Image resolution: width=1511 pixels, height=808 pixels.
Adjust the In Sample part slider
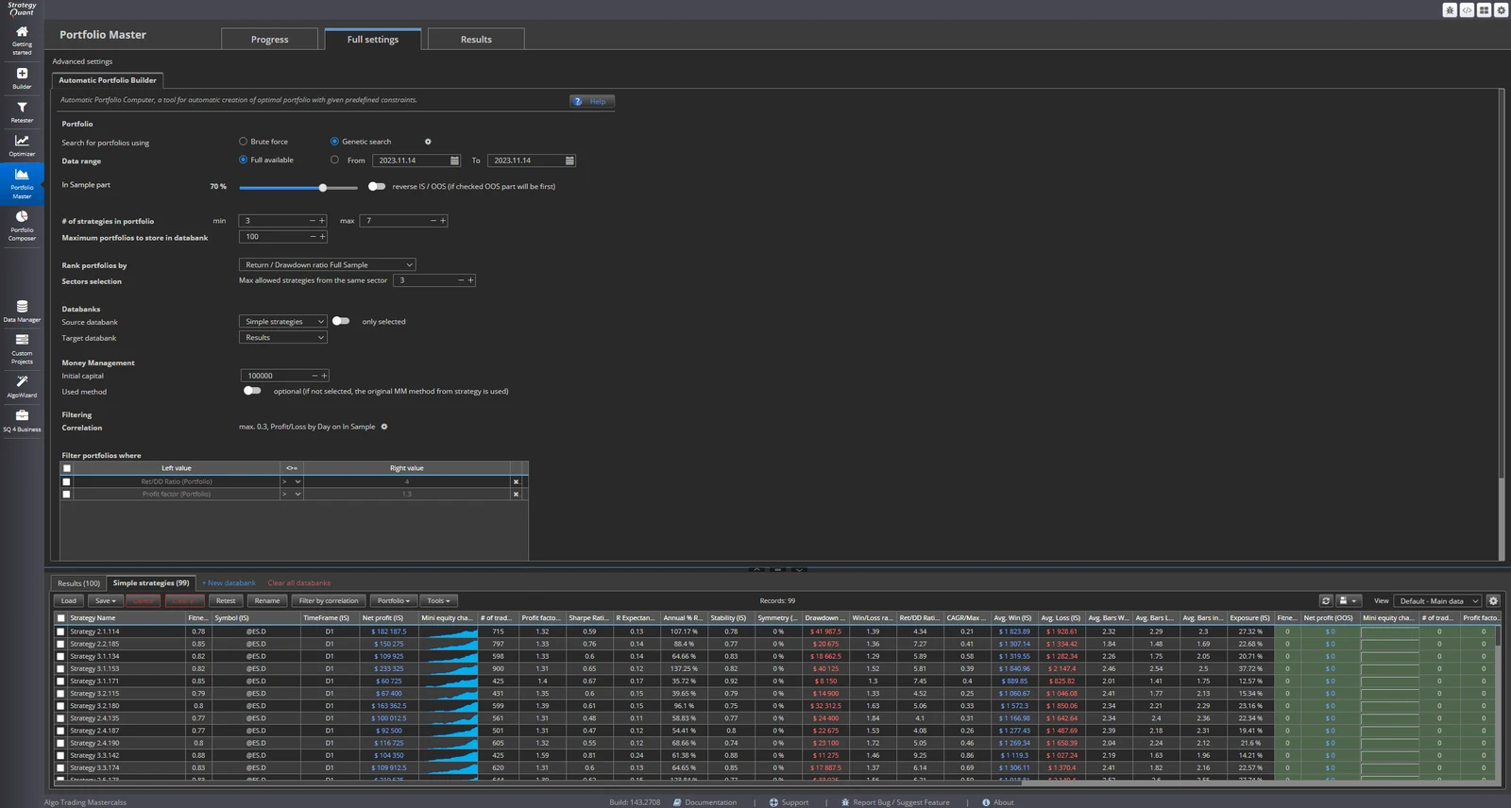(x=323, y=187)
